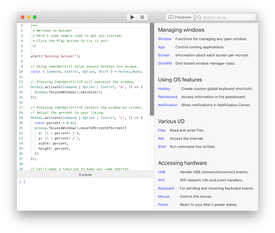The image size is (275, 233).
Task: Click the Console header bar
Action: coord(85,175)
